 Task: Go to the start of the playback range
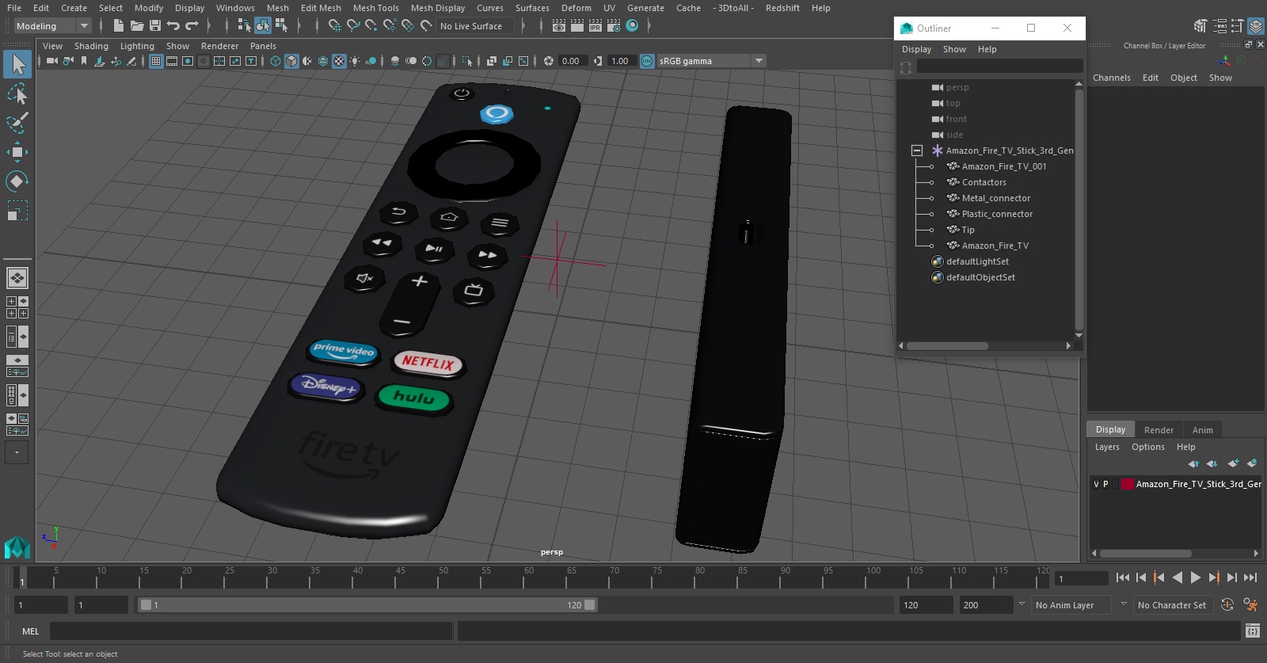[x=1123, y=578]
